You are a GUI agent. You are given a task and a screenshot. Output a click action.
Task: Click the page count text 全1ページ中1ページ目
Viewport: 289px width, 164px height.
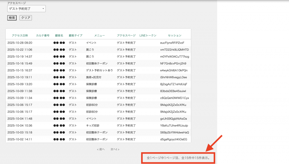pyautogui.click(x=163, y=158)
